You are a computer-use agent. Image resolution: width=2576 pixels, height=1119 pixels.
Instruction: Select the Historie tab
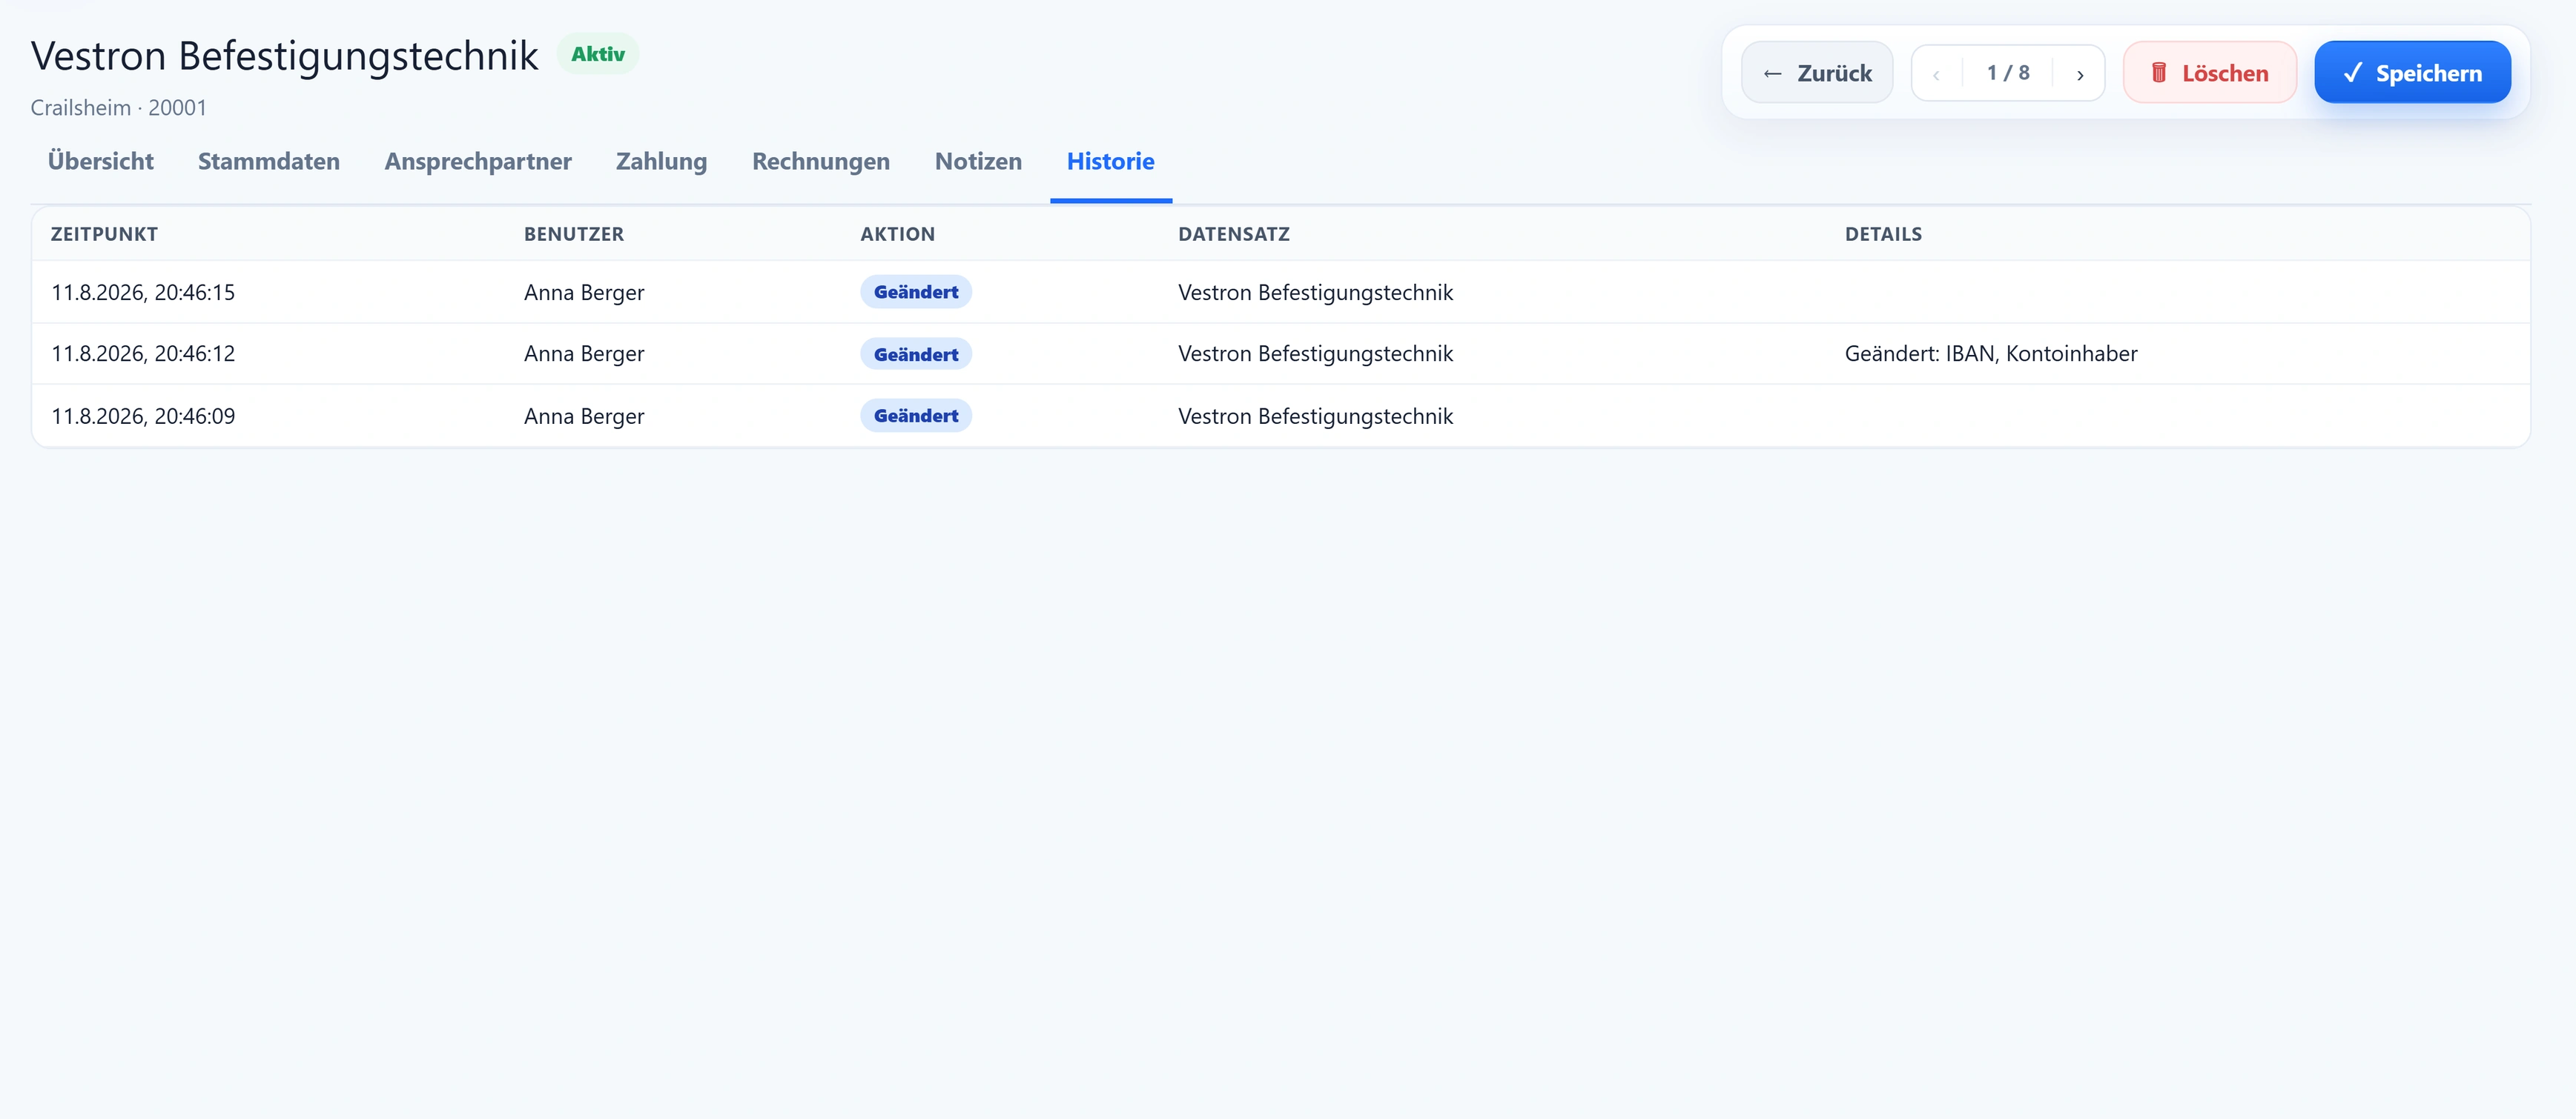pos(1110,162)
